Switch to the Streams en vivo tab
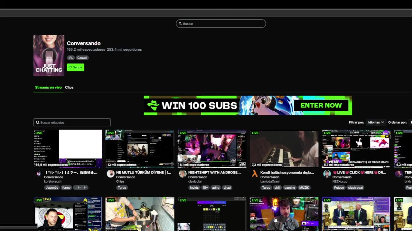Viewport: 412px width, 231px height. pyautogui.click(x=48, y=87)
